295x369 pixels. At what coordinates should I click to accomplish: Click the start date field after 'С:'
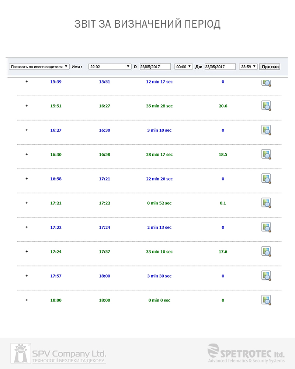click(155, 67)
